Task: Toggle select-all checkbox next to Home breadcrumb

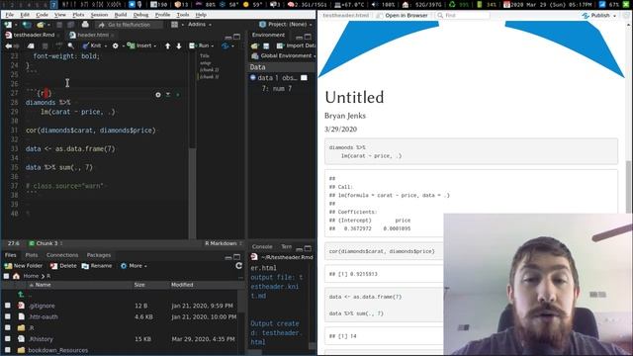Action: [x=6, y=276]
